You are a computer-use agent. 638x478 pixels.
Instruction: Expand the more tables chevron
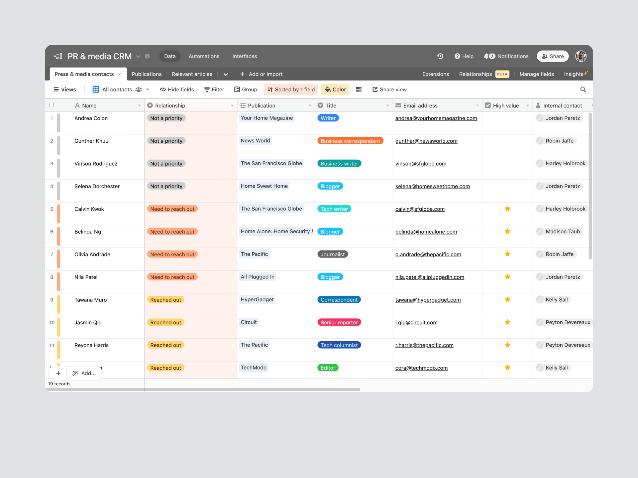pyautogui.click(x=226, y=74)
